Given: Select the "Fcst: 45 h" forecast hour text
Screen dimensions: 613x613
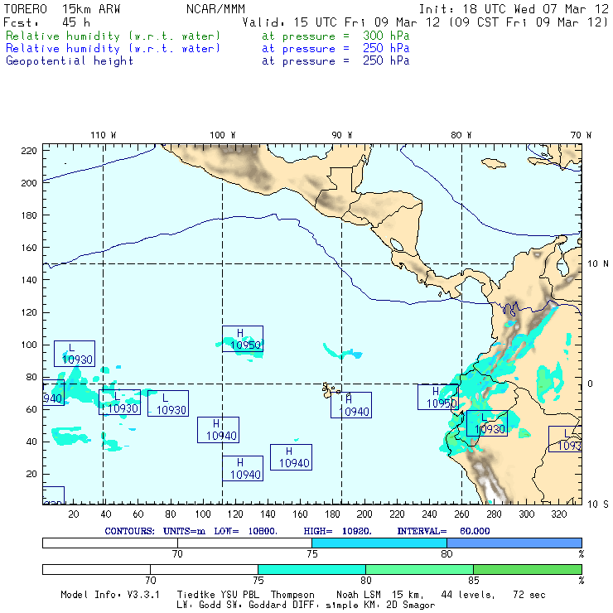Looking at the screenshot, I should tap(46, 22).
